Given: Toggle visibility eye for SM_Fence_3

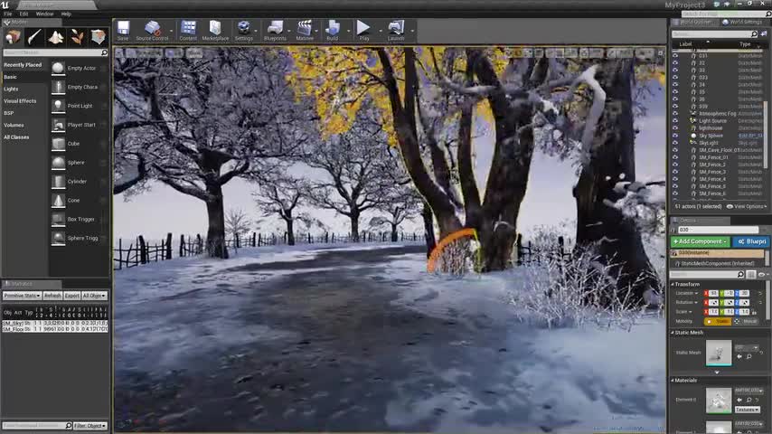Looking at the screenshot, I should click(675, 172).
